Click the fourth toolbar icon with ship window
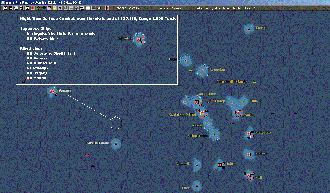 coord(22,8)
